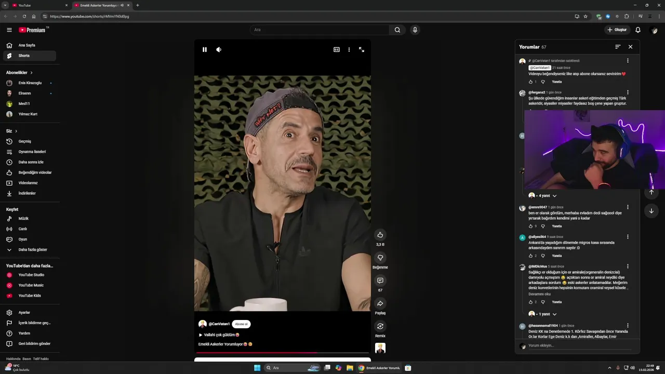Screen dimensions: 665x374
Task: Open the @CanVatan1 channel link
Action: pos(219,324)
